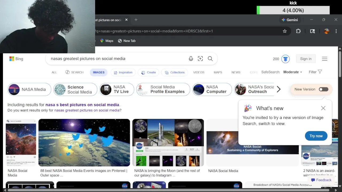This screenshot has height=192, width=342.
Task: Select the NASA Media chip
Action: point(29,89)
